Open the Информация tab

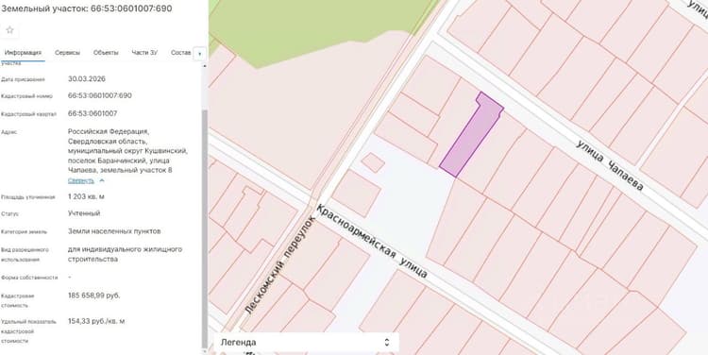coord(23,53)
